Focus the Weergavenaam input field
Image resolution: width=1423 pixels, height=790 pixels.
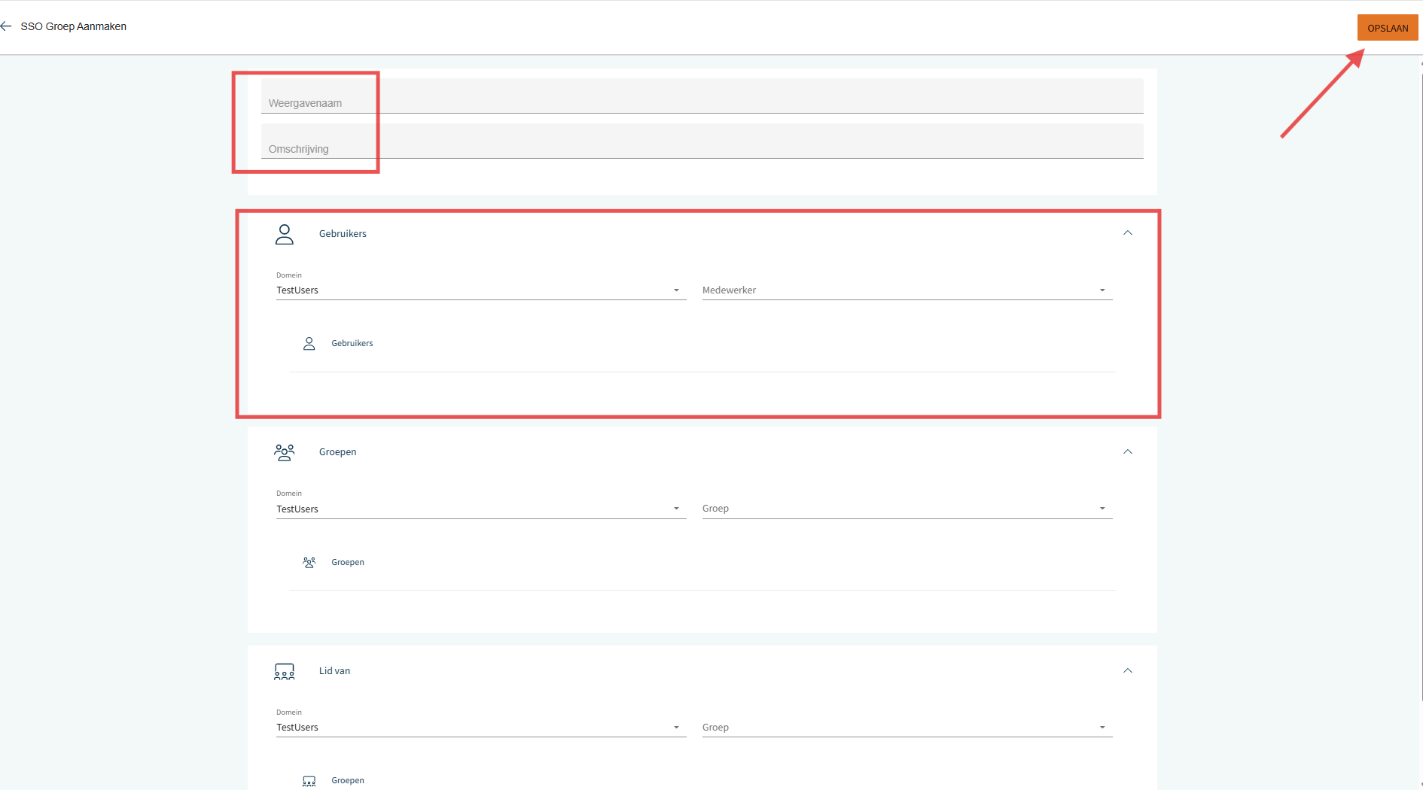coord(702,97)
